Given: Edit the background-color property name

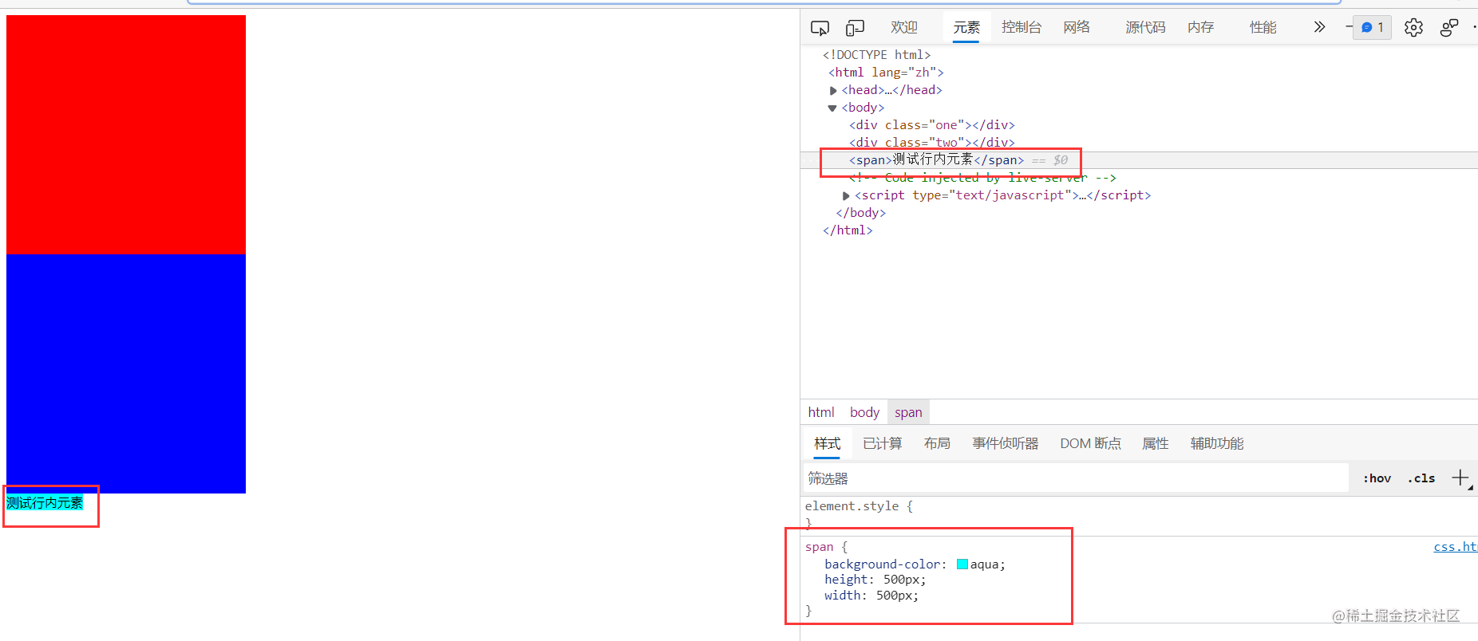Looking at the screenshot, I should click(883, 564).
